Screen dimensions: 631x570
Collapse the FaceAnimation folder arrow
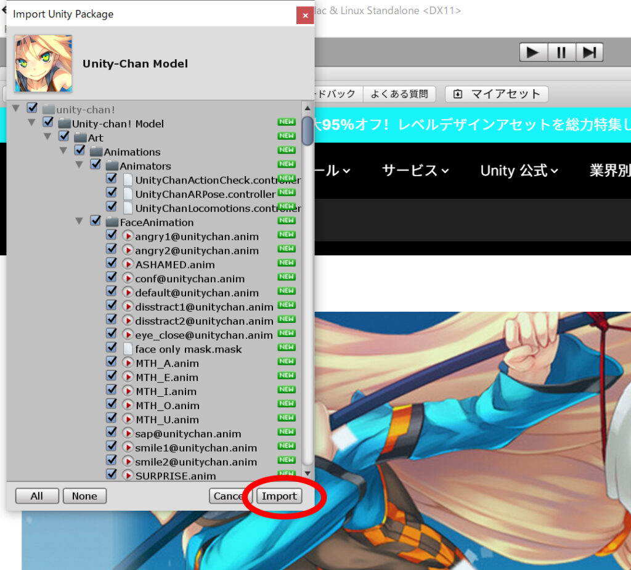tap(79, 221)
